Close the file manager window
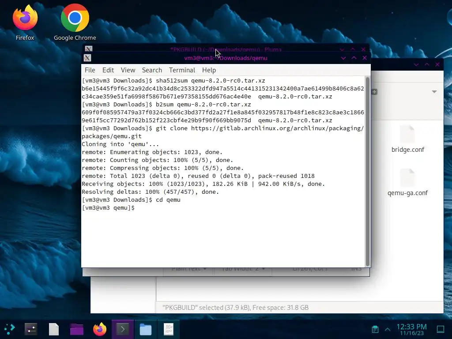The width and height of the screenshot is (452, 339). point(437,64)
